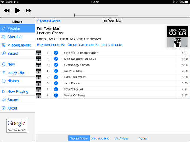Viewport: 190px width, 142px height.
Task: Click track 1 small album thumbnail
Action: 38,53
